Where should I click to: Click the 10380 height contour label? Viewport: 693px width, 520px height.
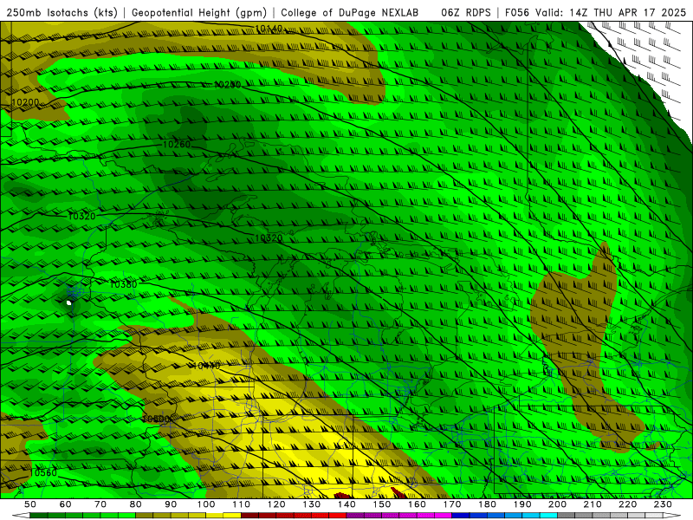click(x=123, y=284)
